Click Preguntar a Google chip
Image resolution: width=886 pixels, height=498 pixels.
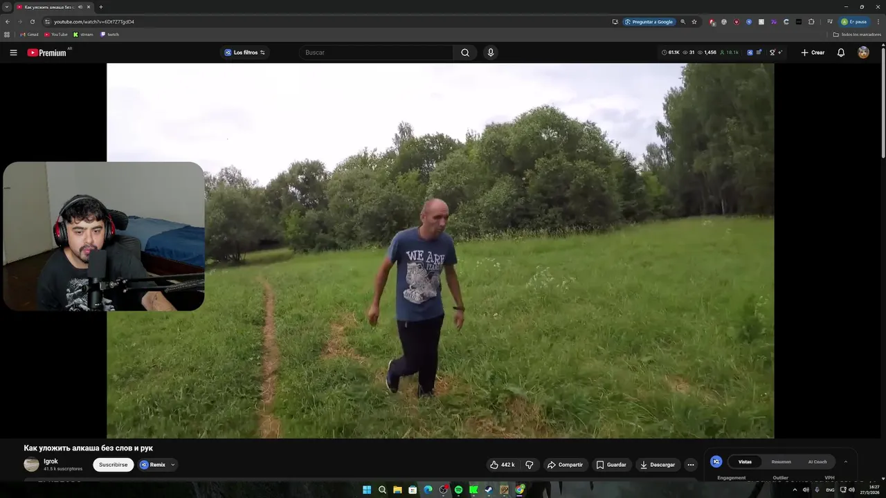tap(649, 21)
